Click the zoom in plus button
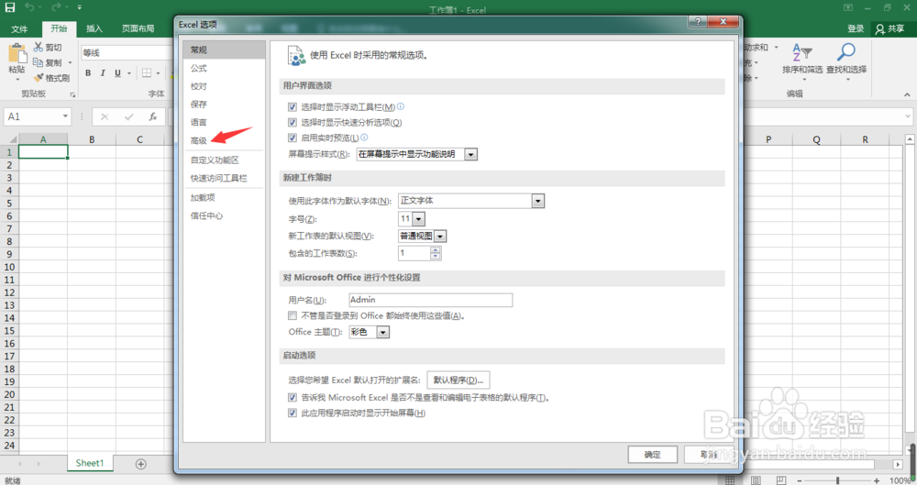Image resolution: width=917 pixels, height=485 pixels. coord(877,480)
